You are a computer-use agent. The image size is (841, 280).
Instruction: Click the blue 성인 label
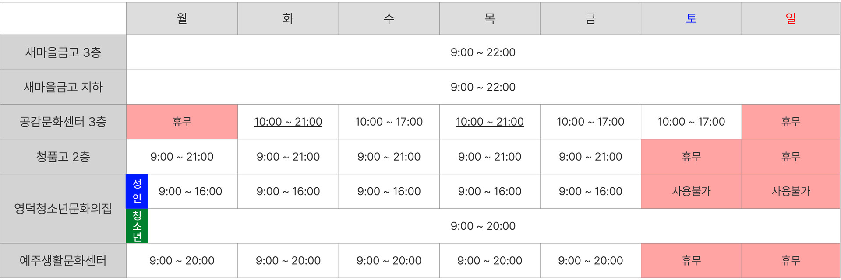point(137,191)
